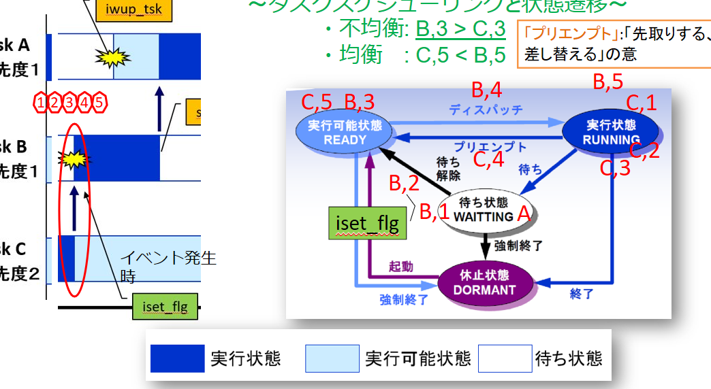The width and height of the screenshot is (711, 389).
Task: Click the purple 起動 transition label
Action: [x=401, y=267]
